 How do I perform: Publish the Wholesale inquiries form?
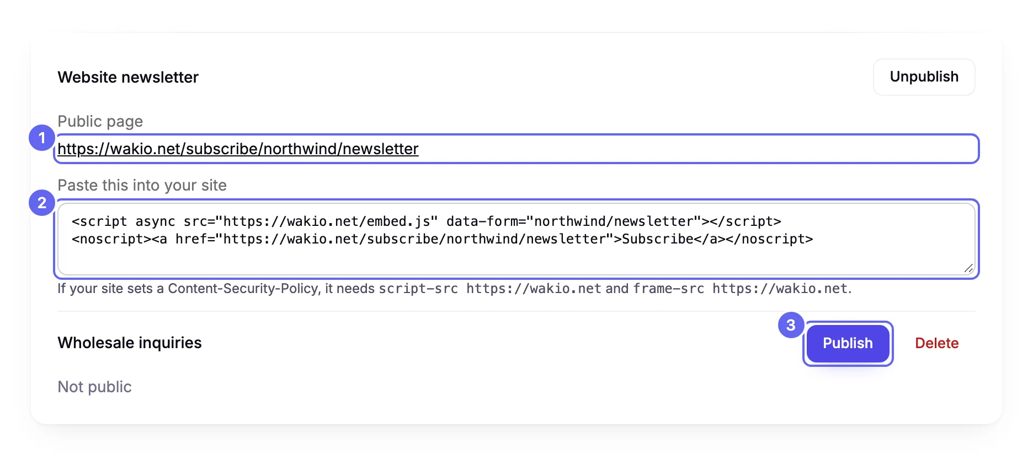tap(848, 343)
